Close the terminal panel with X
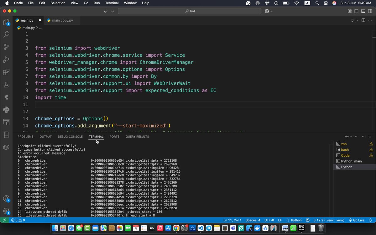This screenshot has width=376, height=235. [370, 137]
